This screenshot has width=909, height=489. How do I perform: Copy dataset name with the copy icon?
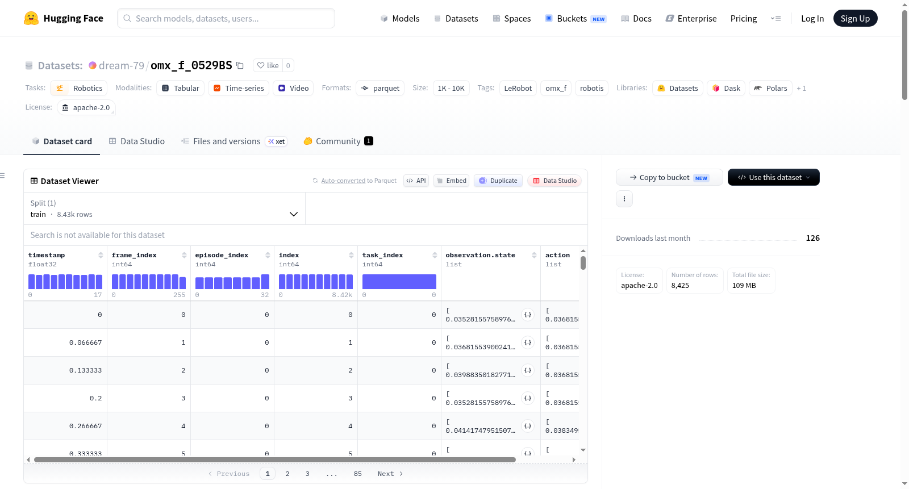pyautogui.click(x=240, y=65)
